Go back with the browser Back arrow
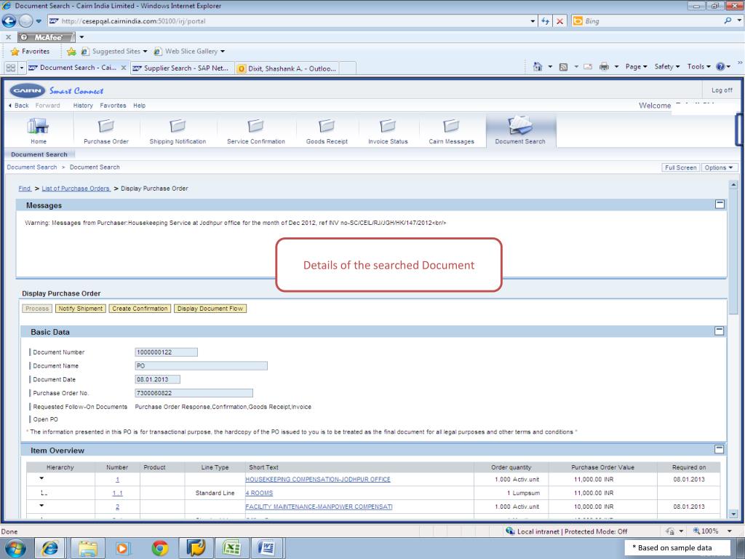The image size is (745, 559). [x=9, y=21]
